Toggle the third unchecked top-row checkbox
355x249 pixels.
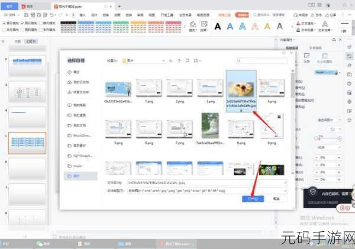40,23
